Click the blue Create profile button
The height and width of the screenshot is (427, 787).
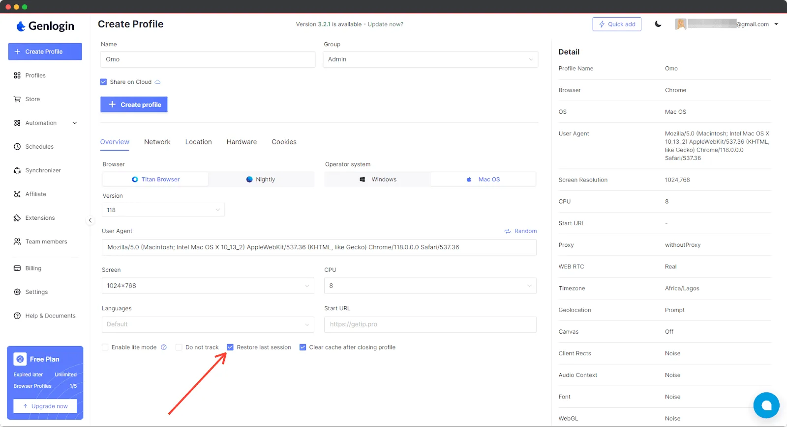point(134,105)
